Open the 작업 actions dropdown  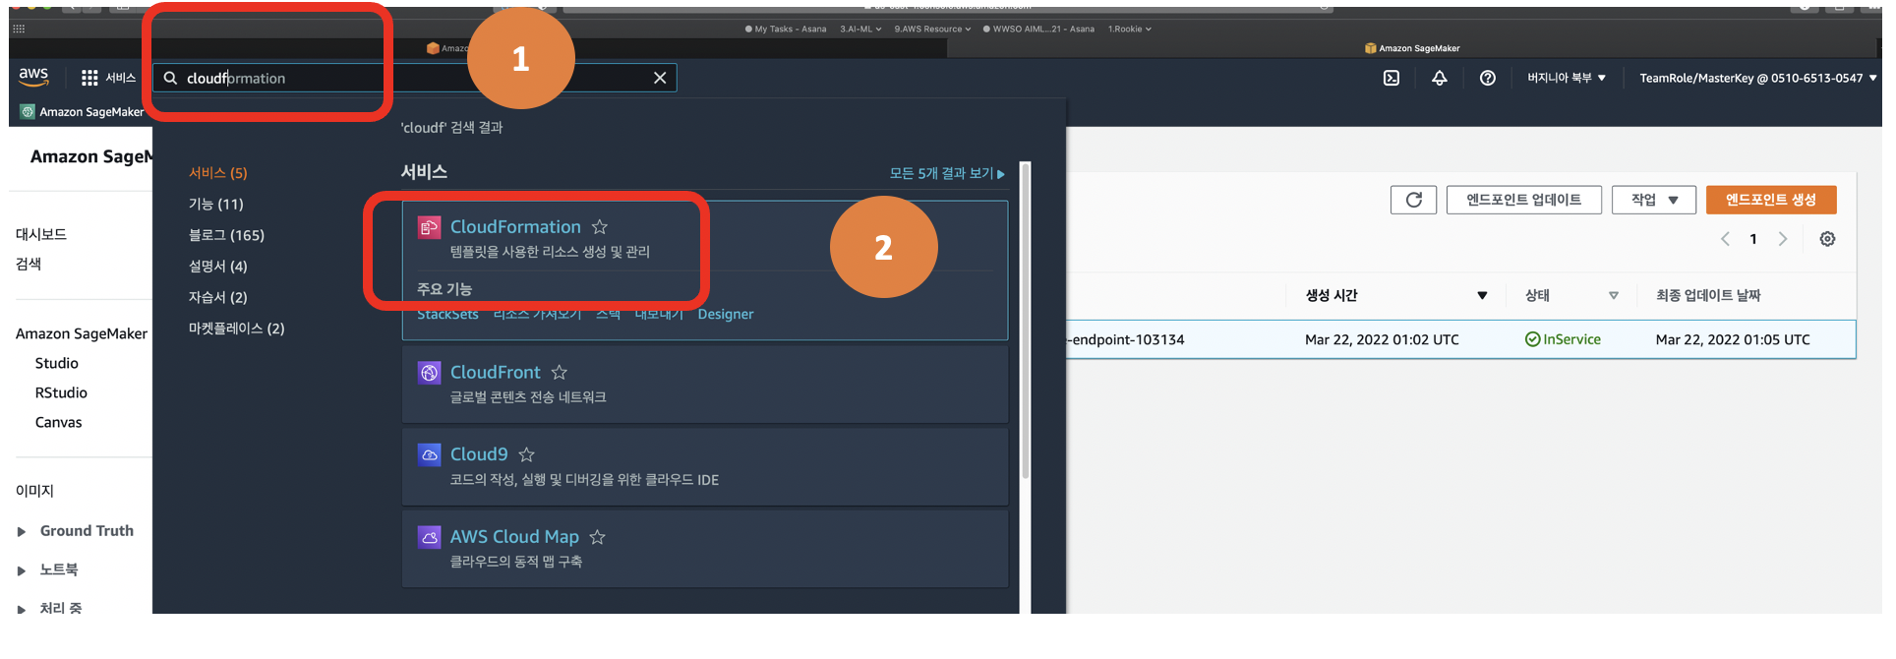point(1654,200)
